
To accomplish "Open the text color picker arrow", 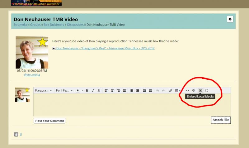I will pos(82,90).
